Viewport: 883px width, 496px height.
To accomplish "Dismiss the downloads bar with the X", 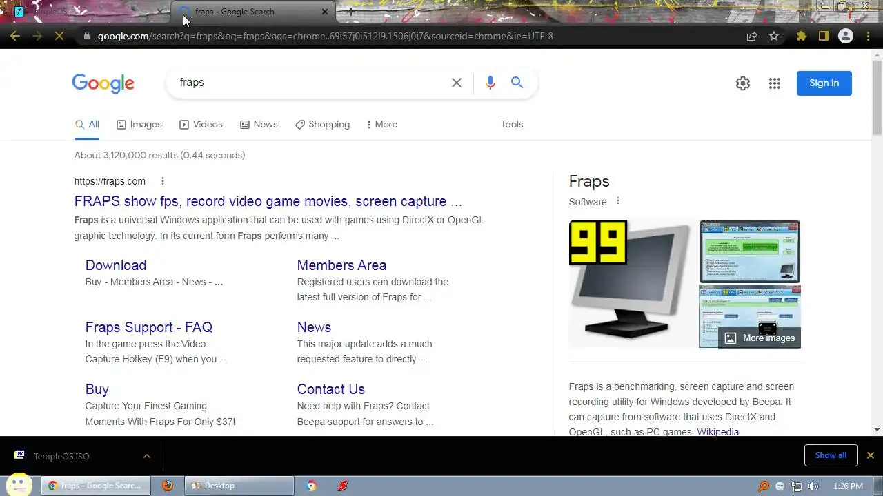I will (870, 455).
